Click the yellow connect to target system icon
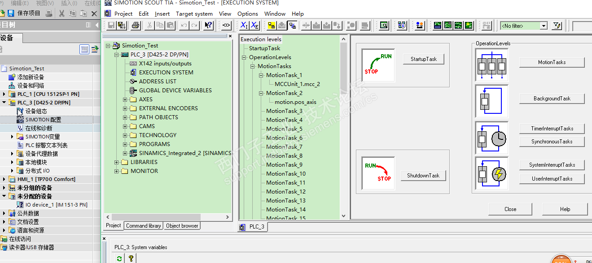The height and width of the screenshot is (263, 592). tap(272, 26)
